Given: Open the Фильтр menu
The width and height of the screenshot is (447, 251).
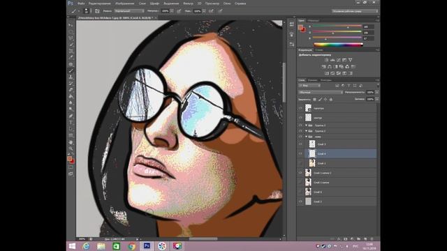Looking at the screenshot, I should click(x=188, y=3).
